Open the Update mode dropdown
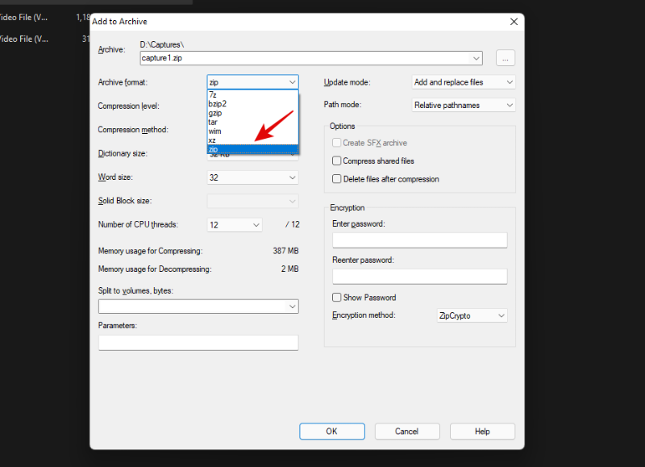 pyautogui.click(x=463, y=82)
